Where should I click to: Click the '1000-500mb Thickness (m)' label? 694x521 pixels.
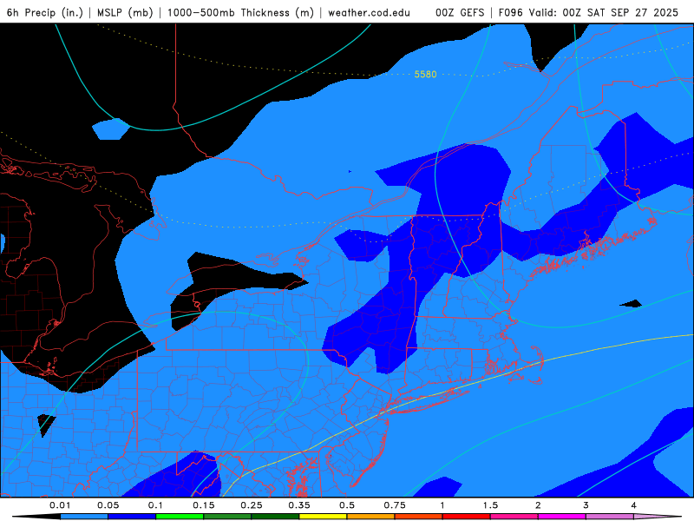(x=240, y=12)
